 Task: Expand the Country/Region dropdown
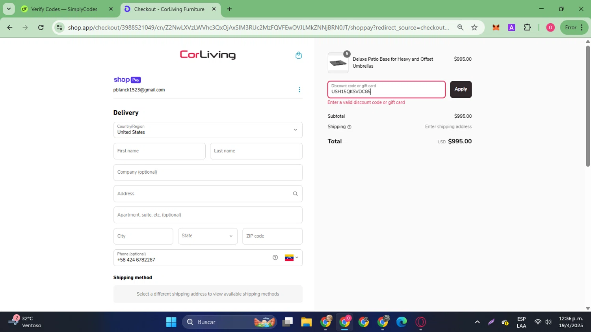pos(208,130)
